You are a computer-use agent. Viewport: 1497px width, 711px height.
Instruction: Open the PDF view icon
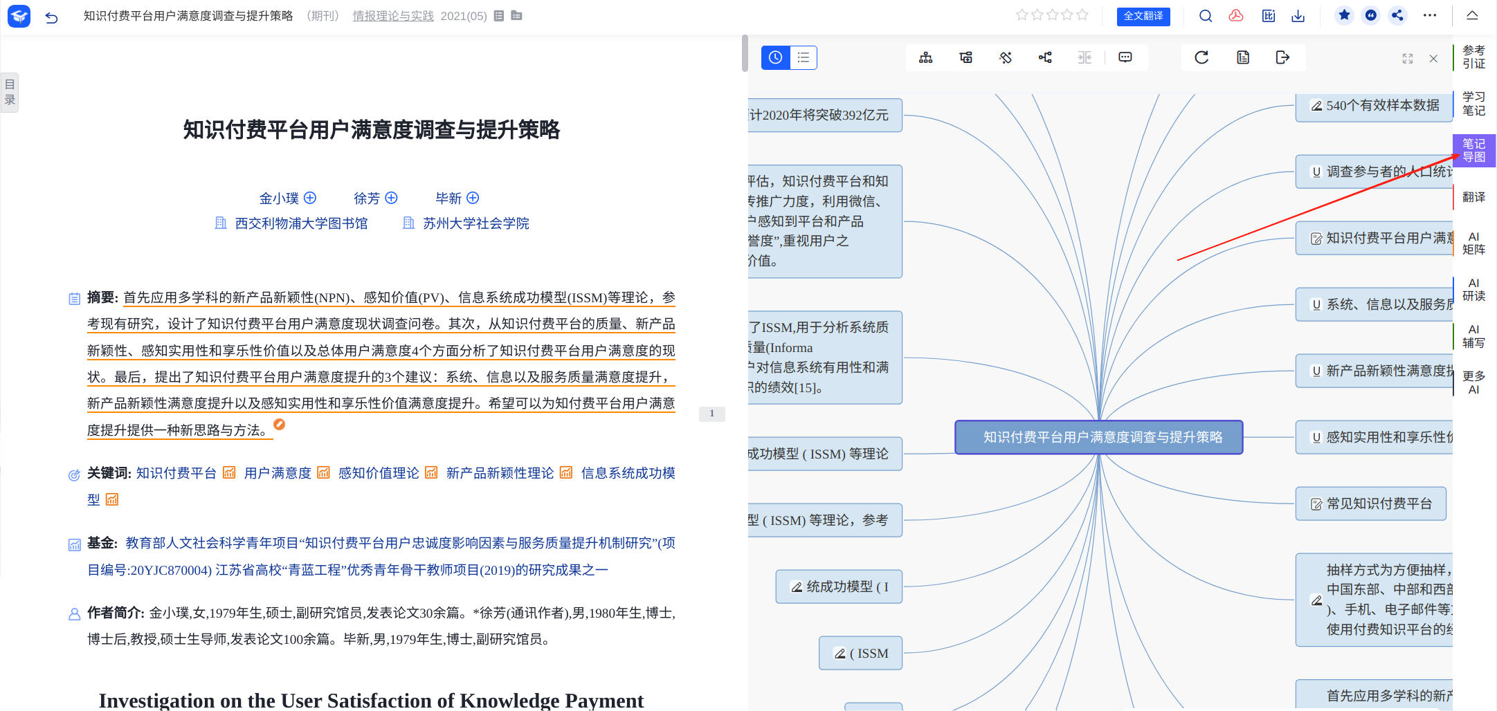[x=1236, y=16]
